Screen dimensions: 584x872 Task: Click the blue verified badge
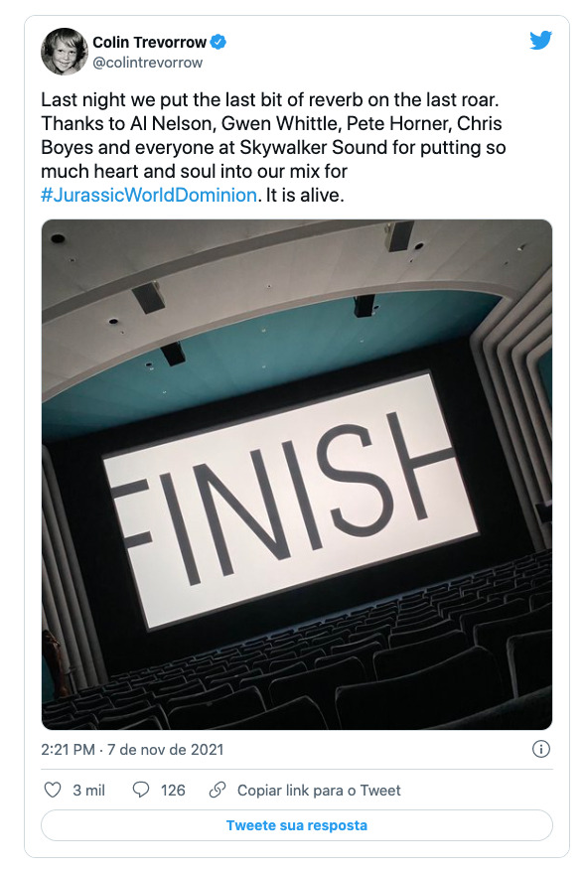(219, 42)
